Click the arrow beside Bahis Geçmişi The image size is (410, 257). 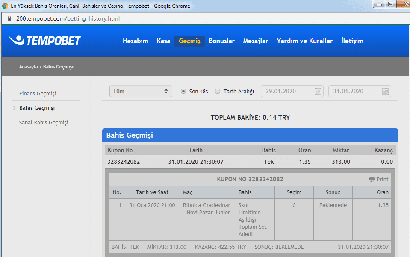pyautogui.click(x=15, y=108)
